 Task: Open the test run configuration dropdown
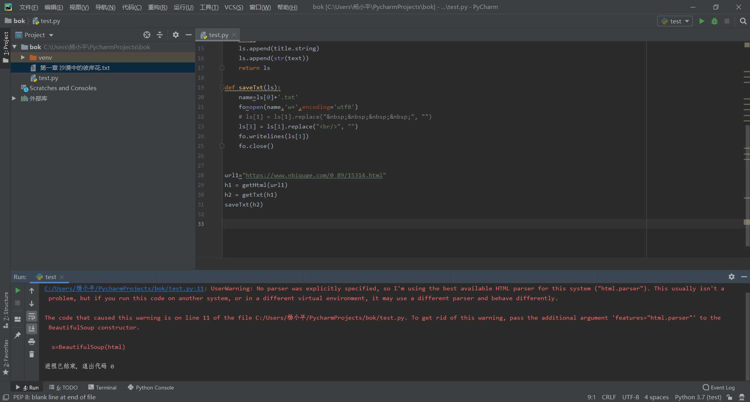tap(675, 21)
